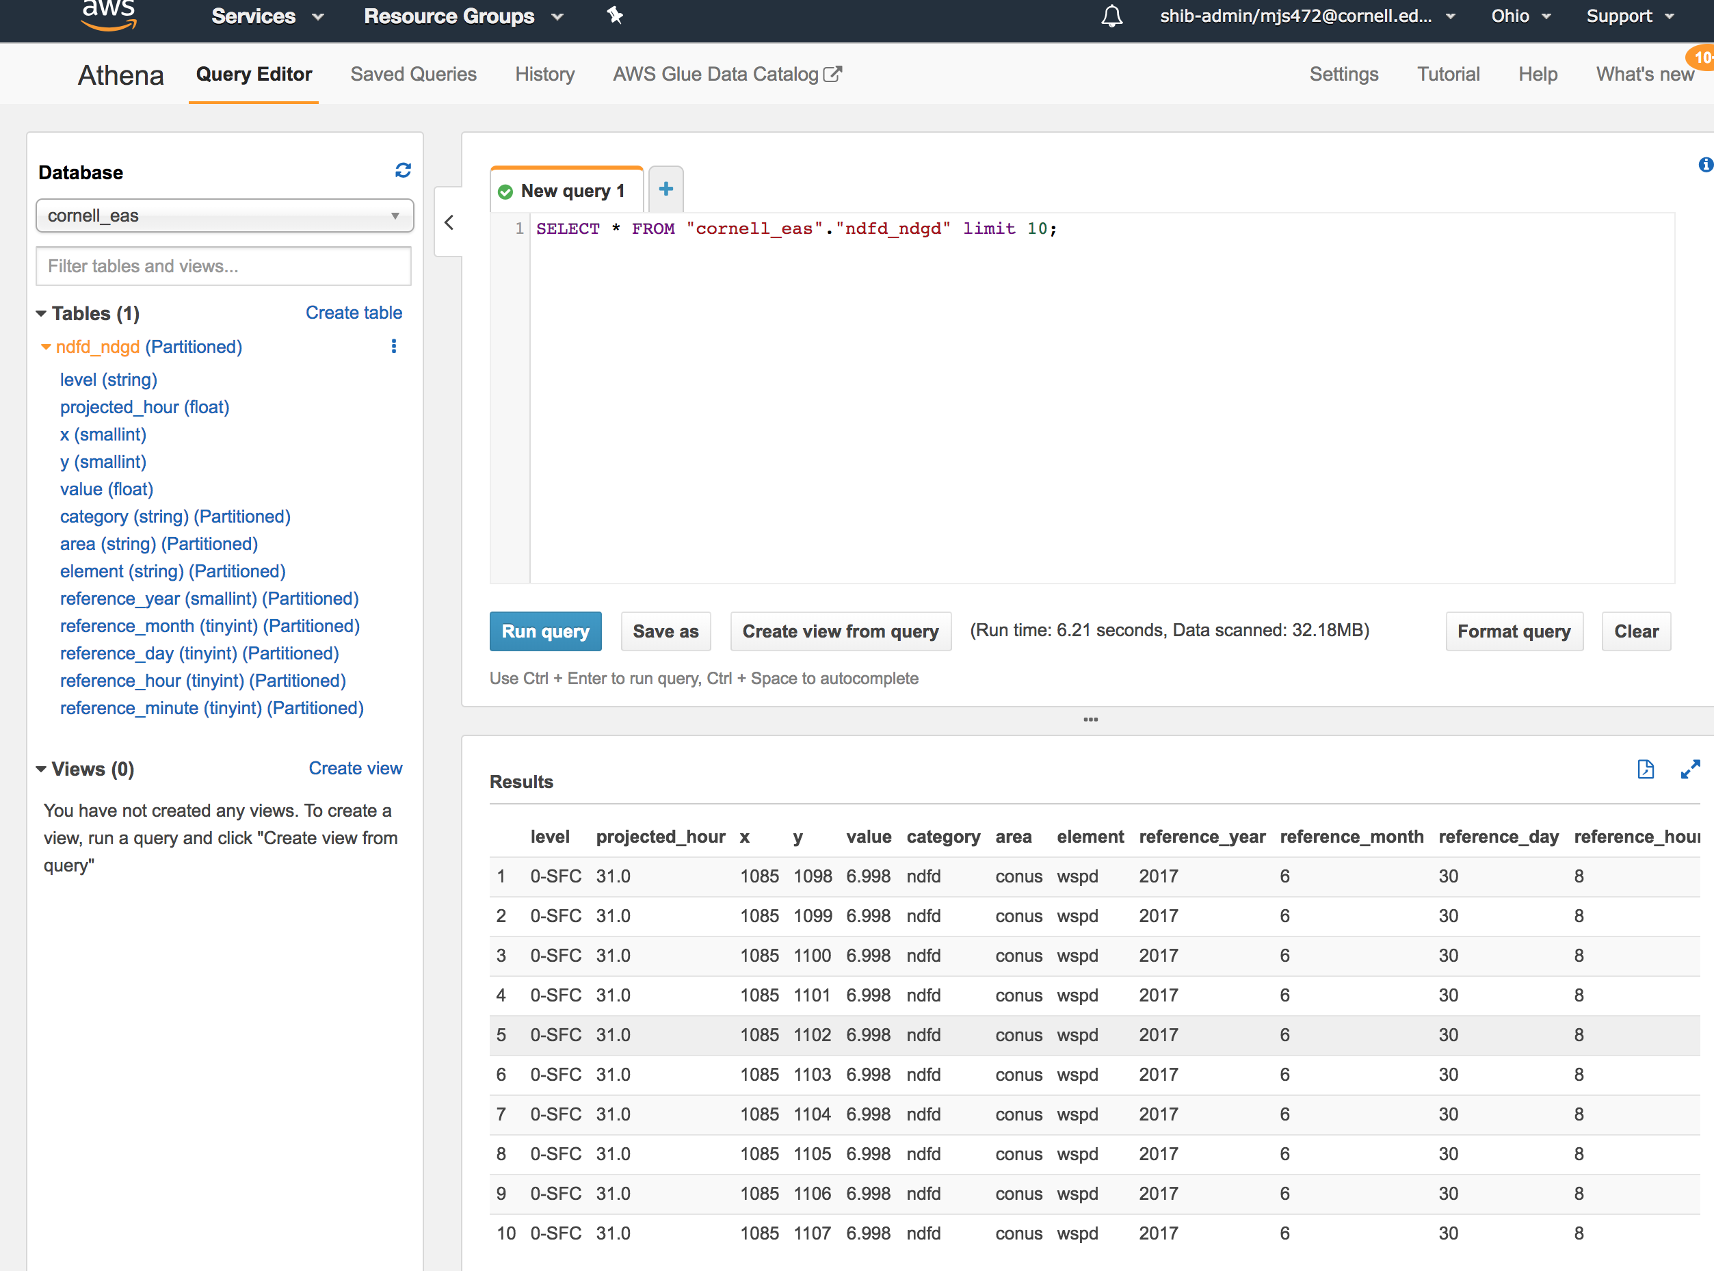Open the Help menu

[1537, 75]
